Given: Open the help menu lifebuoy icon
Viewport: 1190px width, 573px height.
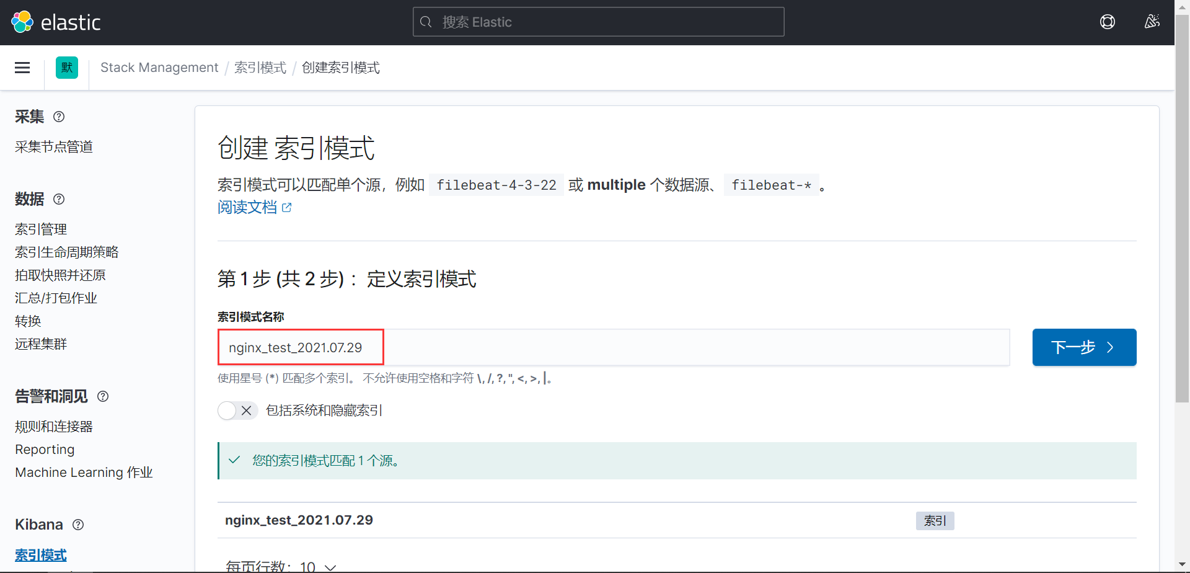Looking at the screenshot, I should (x=1108, y=22).
